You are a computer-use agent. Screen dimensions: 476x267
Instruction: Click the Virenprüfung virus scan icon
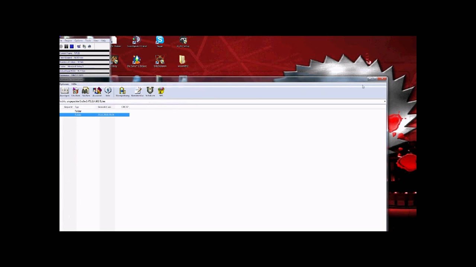(122, 92)
